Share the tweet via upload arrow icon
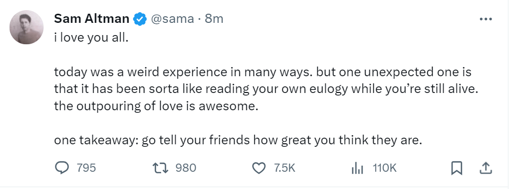 click(x=485, y=168)
